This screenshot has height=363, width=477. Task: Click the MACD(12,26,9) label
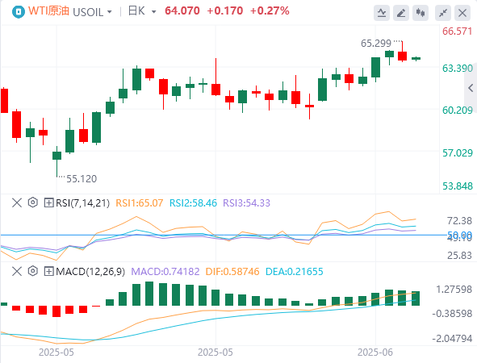[90, 271]
